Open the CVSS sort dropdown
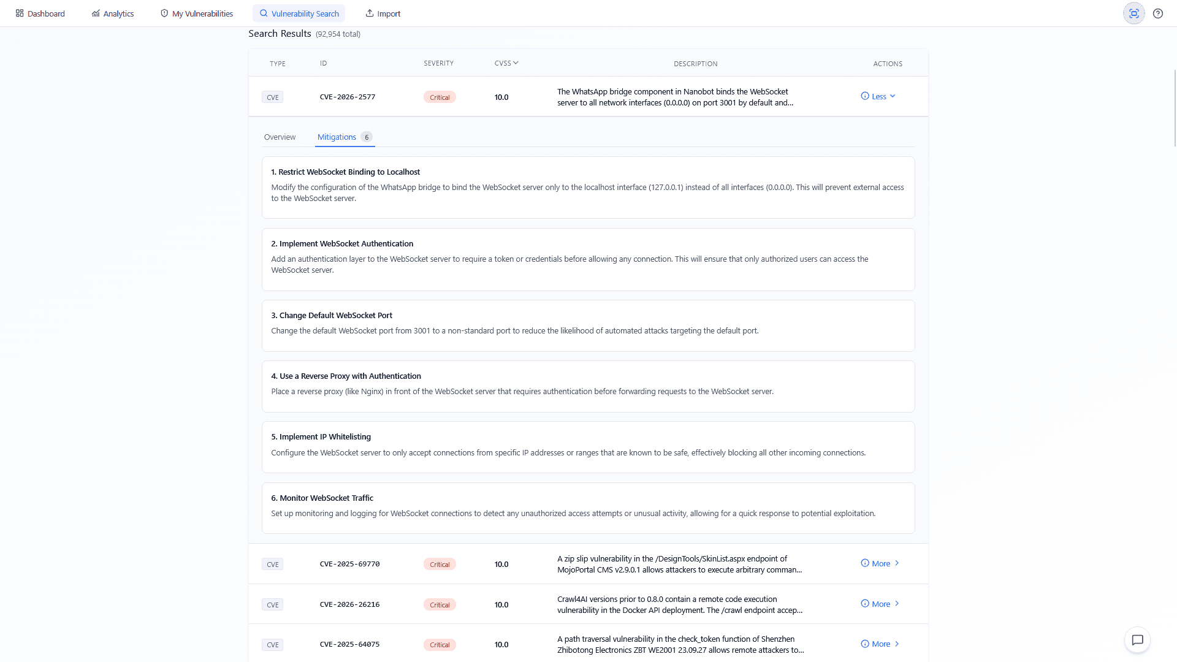The height and width of the screenshot is (662, 1177). coord(506,63)
